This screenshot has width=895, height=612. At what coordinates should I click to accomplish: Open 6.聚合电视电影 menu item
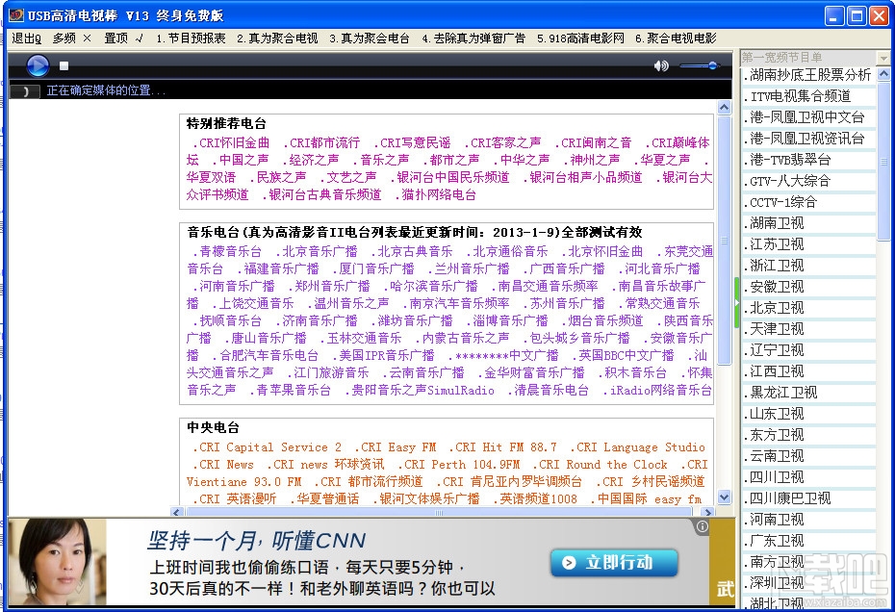(x=676, y=38)
